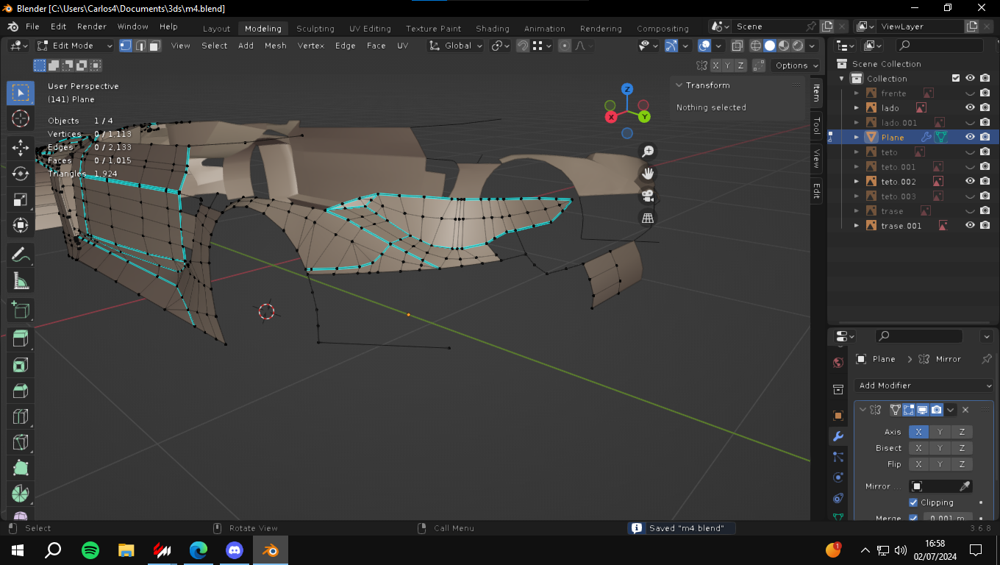The height and width of the screenshot is (565, 1000).
Task: Toggle camera view with the camera gizmo
Action: click(648, 196)
